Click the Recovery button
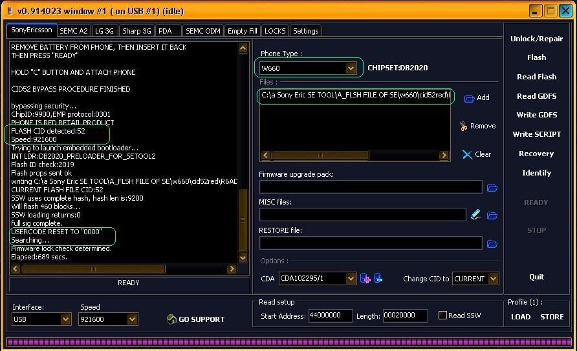Image resolution: width=577 pixels, height=351 pixels. point(536,154)
